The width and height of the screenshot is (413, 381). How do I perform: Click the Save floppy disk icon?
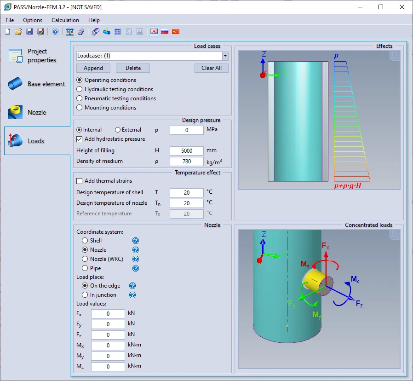coord(29,32)
